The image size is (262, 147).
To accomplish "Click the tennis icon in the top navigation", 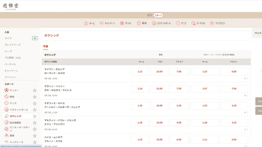I will [x=178, y=23].
